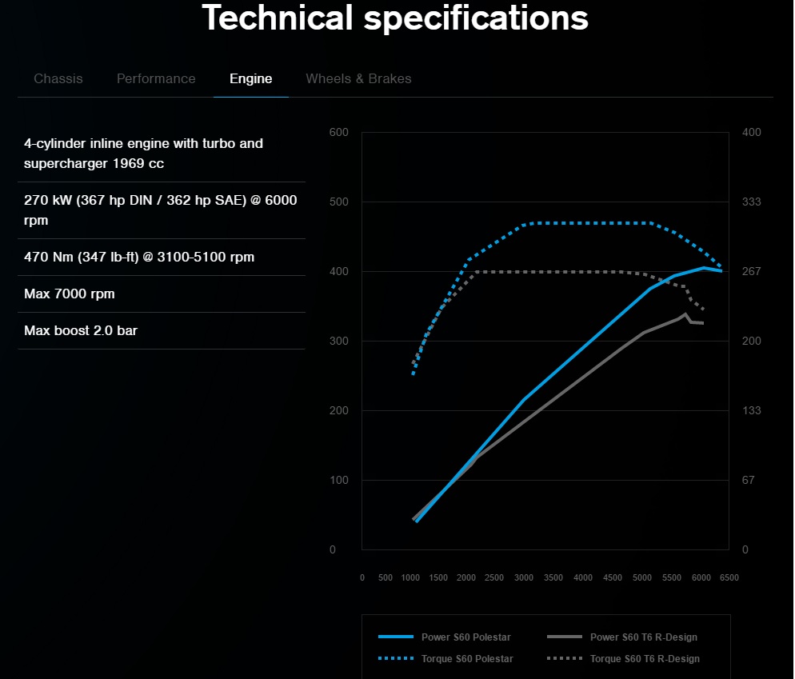This screenshot has width=795, height=679.
Task: Click the Torque S60 Polestar dotted legend
Action: [396, 658]
